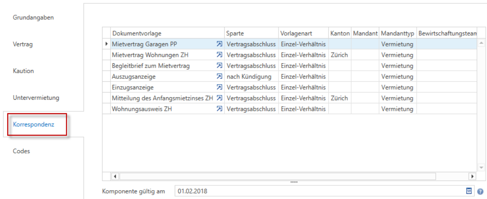Open link icon for Mitteilung des Anfangsmietzinses ZH
Image resolution: width=487 pixels, height=199 pixels.
pos(219,98)
